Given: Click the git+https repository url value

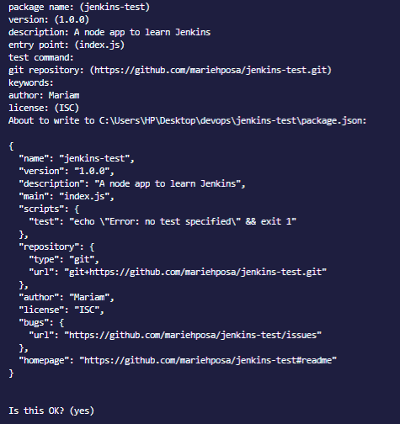Looking at the screenshot, I should 195,272.
